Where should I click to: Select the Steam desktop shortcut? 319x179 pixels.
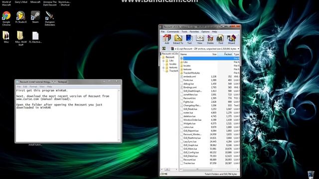[35, 17]
